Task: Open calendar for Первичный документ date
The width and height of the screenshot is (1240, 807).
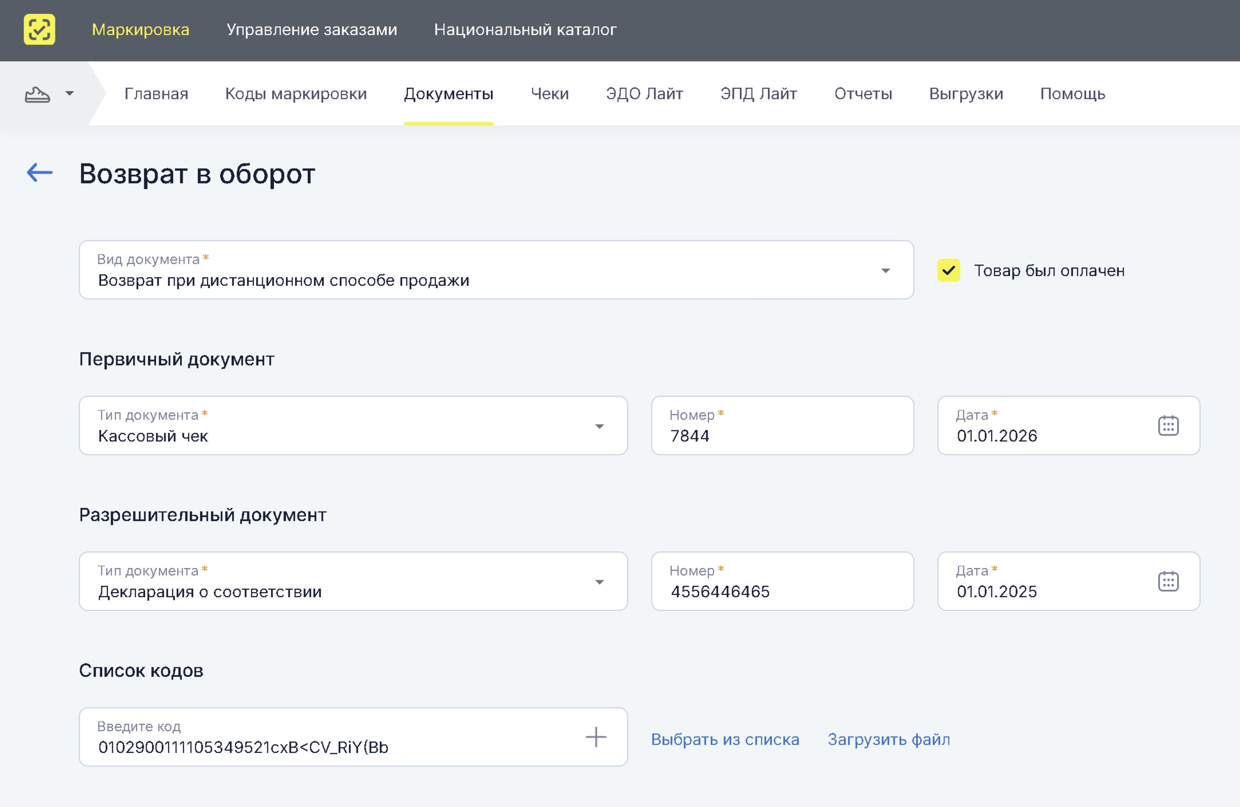Action: pos(1168,425)
